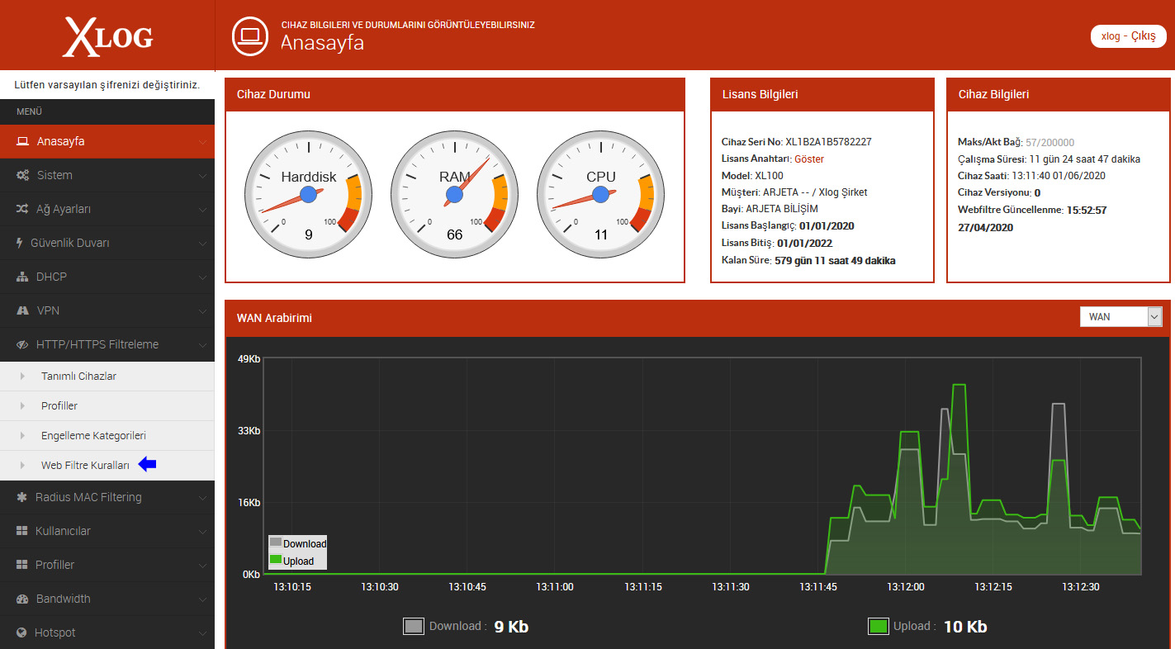Expand the DHCP chevron
The width and height of the screenshot is (1175, 649).
tap(202, 277)
